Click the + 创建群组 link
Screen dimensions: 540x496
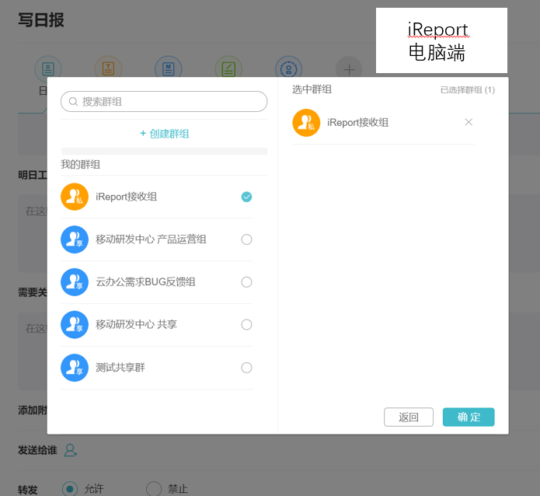(164, 134)
